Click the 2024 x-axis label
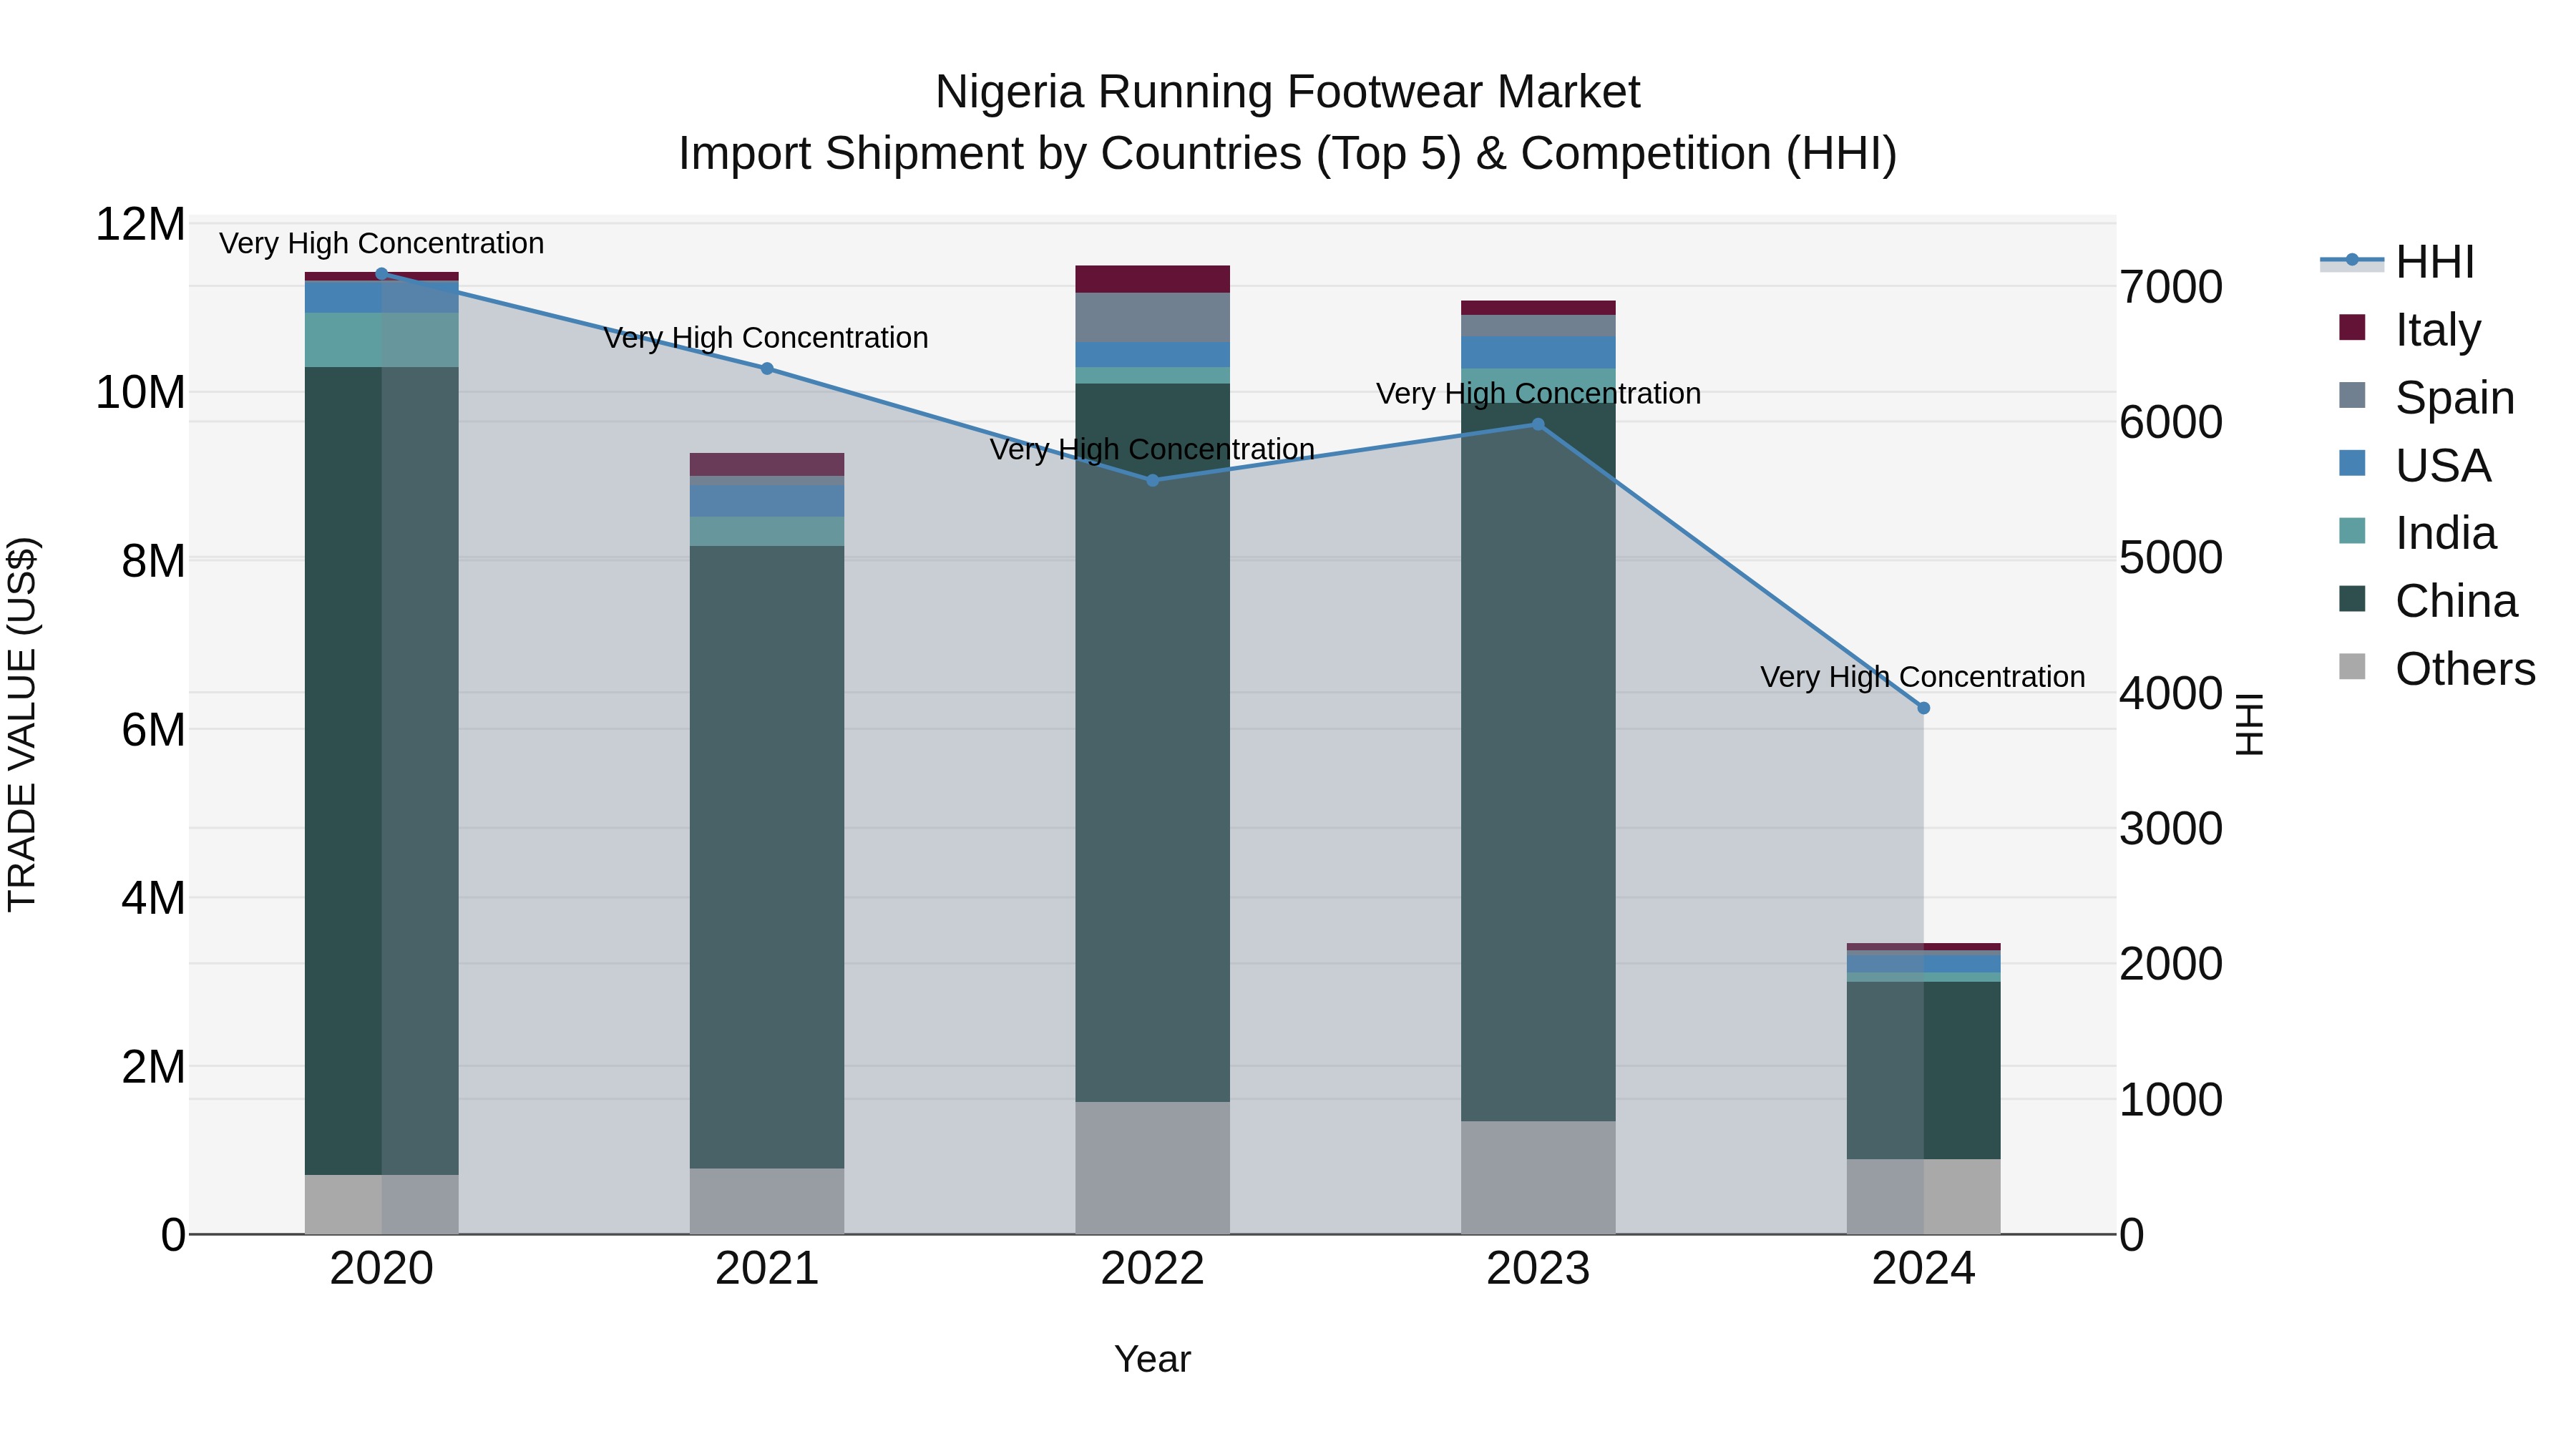This screenshot has height=1449, width=2576. (1923, 1269)
